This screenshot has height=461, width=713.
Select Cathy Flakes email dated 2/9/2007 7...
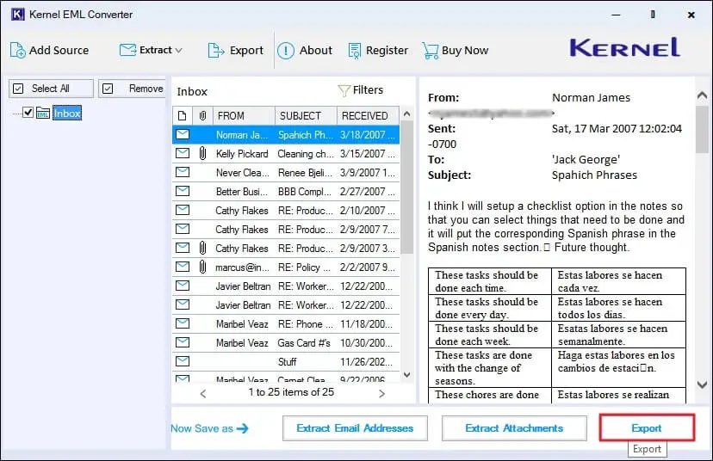tap(286, 230)
